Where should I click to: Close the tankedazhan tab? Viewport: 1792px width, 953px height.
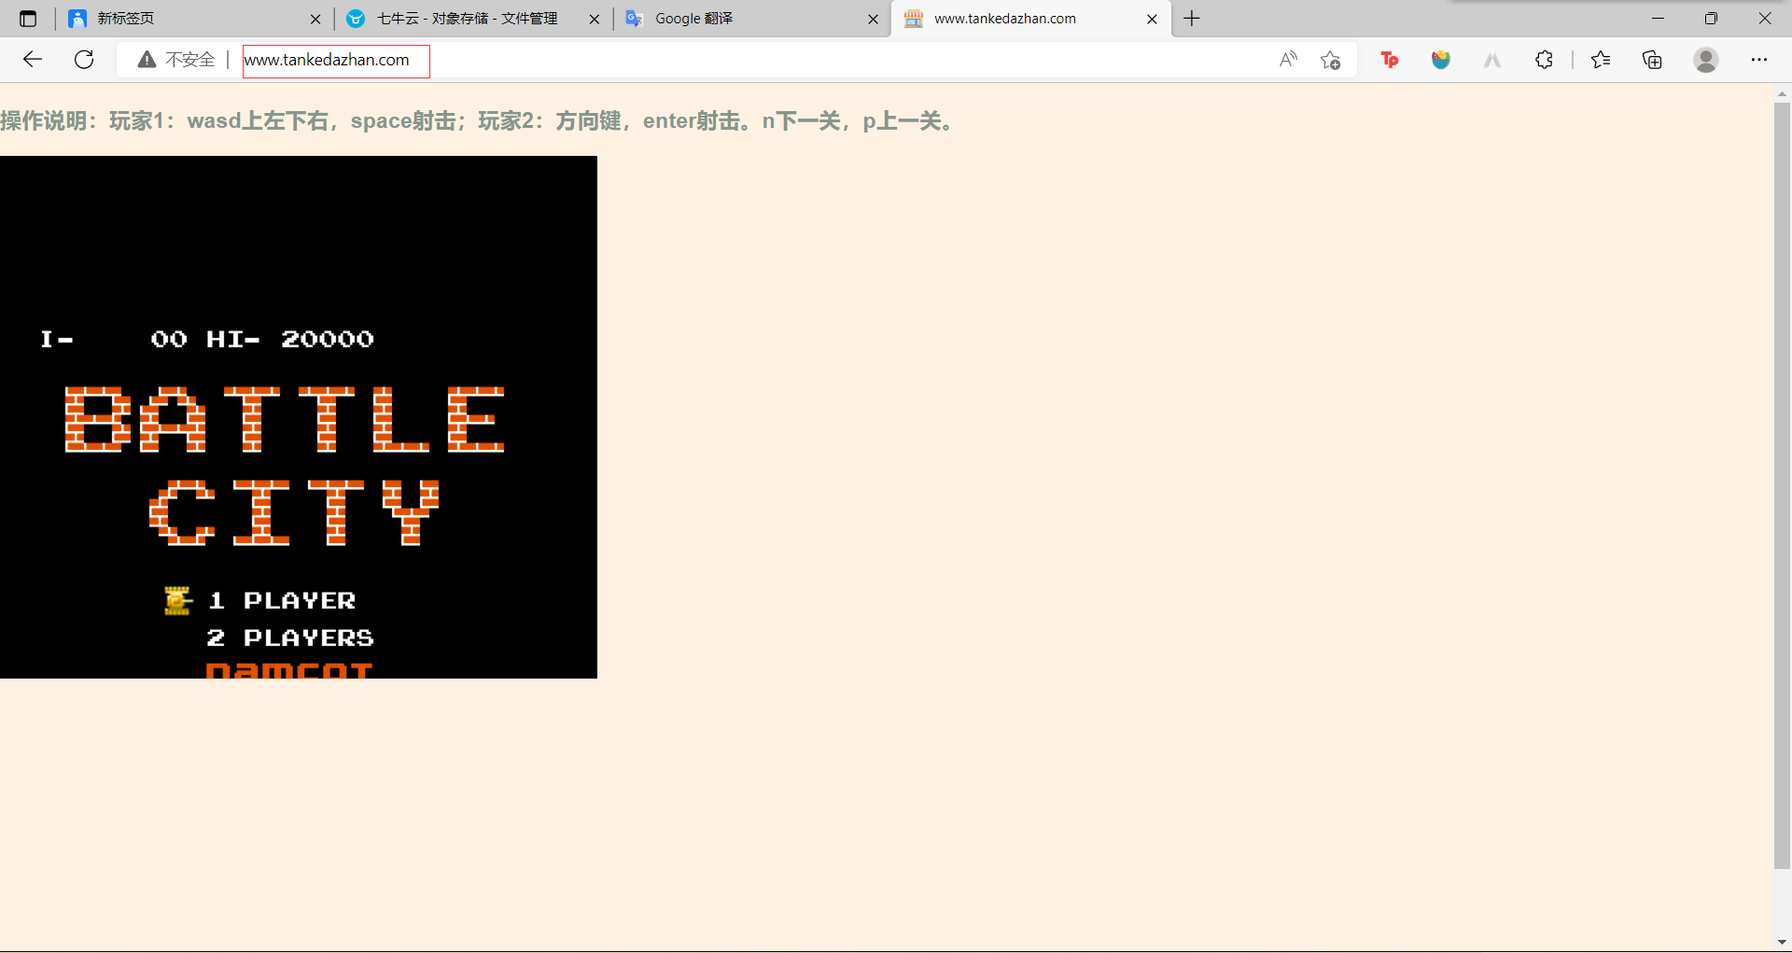point(1152,19)
